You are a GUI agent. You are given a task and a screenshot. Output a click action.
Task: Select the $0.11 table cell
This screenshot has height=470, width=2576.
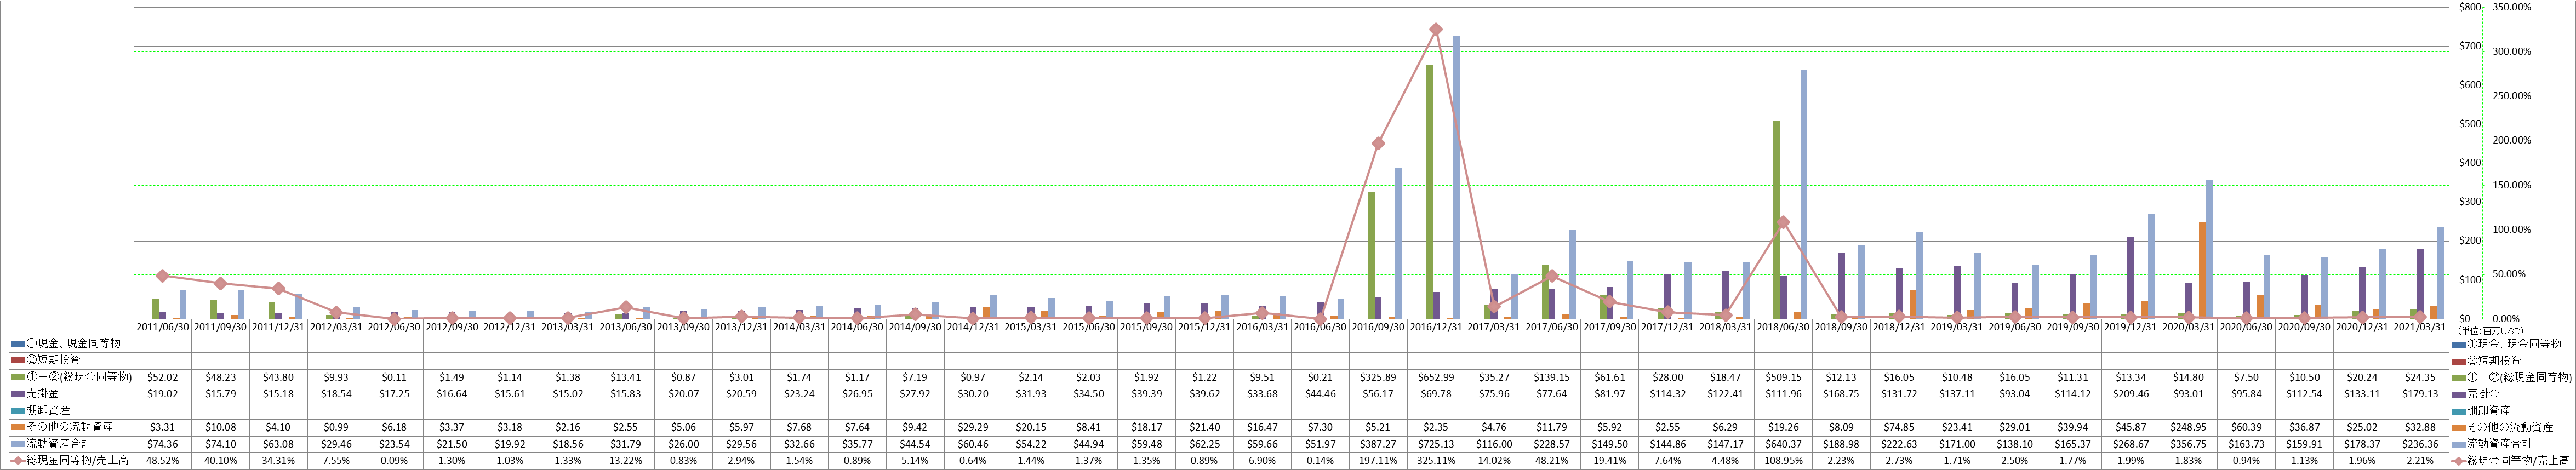[x=394, y=377]
